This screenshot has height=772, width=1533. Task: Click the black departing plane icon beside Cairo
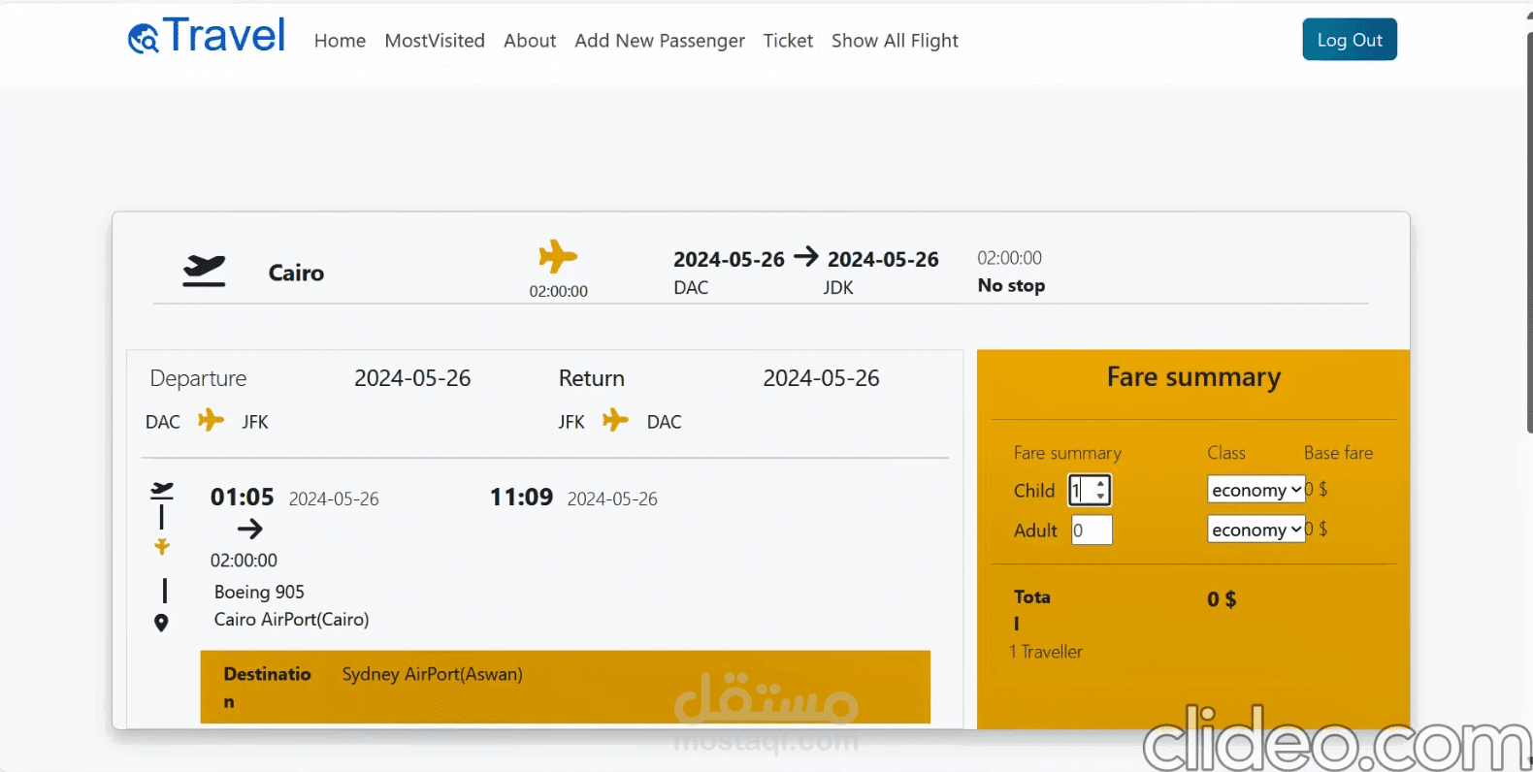click(204, 271)
